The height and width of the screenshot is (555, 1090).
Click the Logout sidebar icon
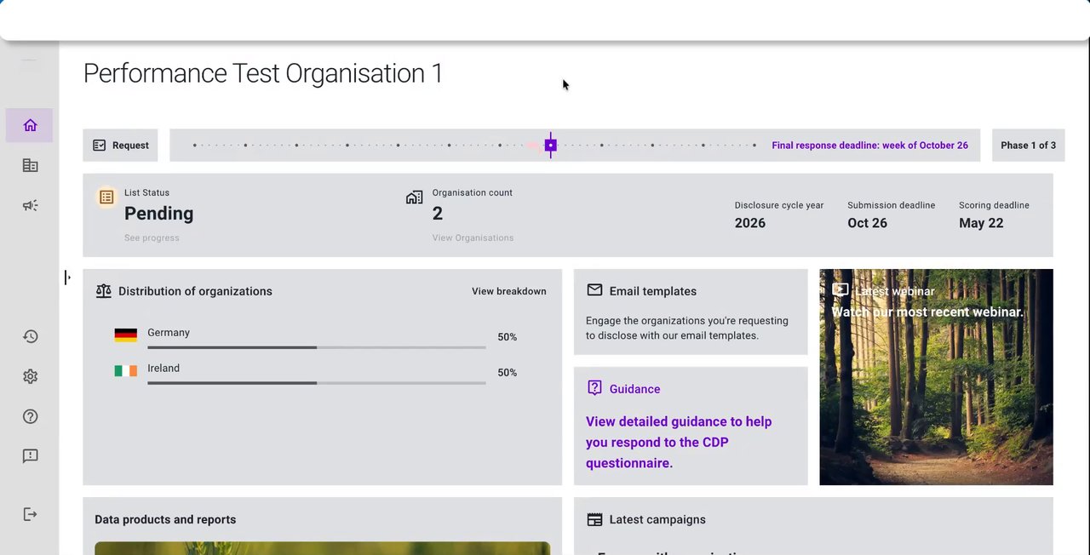30,514
